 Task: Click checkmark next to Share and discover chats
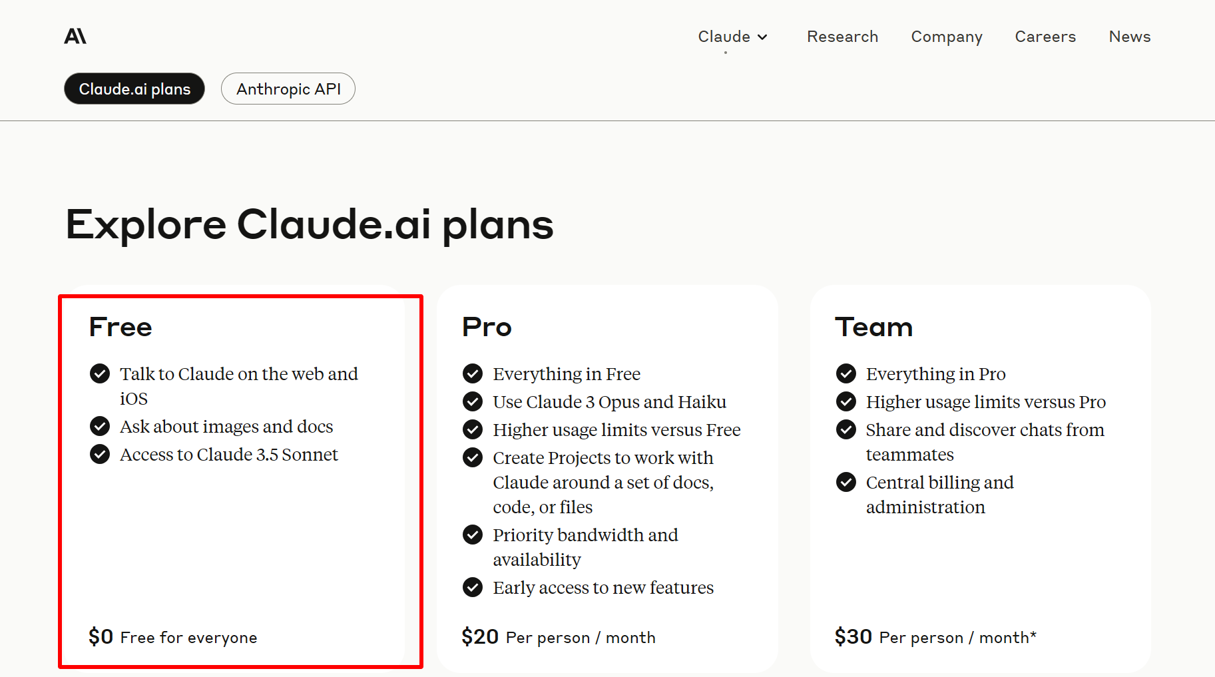[x=846, y=429]
